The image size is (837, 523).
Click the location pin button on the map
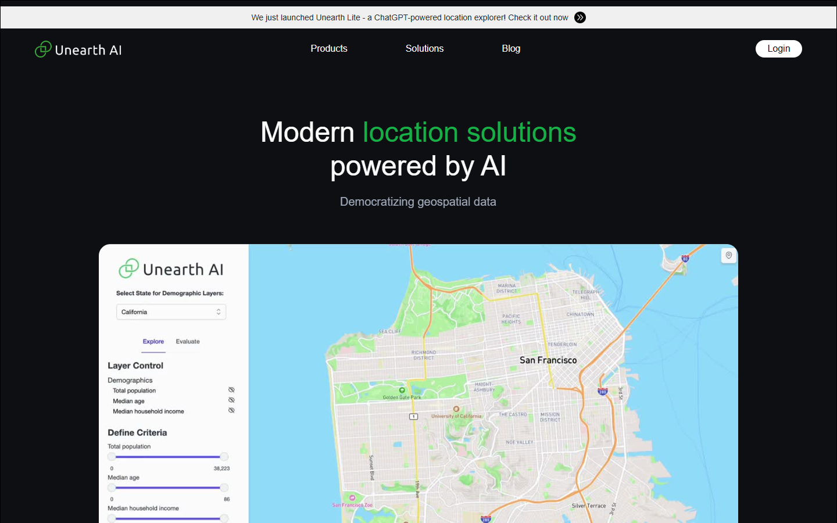[x=729, y=256]
